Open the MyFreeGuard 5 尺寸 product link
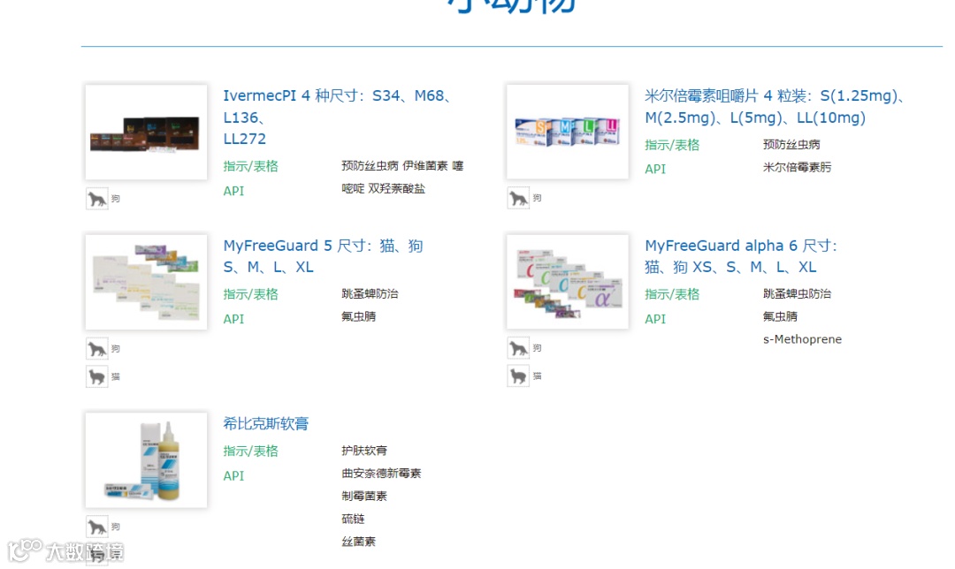 click(323, 256)
